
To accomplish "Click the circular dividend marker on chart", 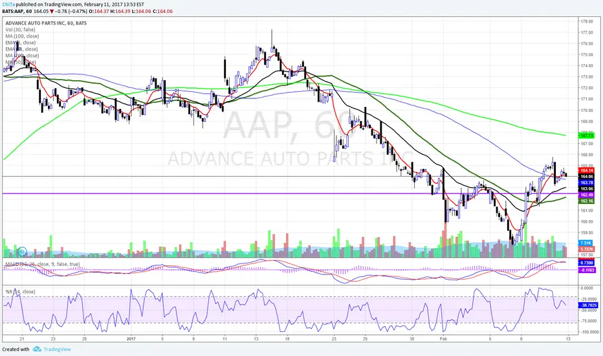I will pos(22,252).
